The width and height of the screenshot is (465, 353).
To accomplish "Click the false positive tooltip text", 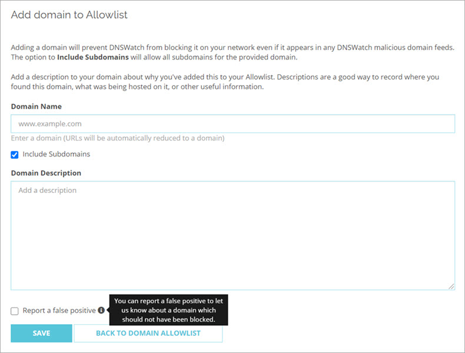I will coord(168,310).
